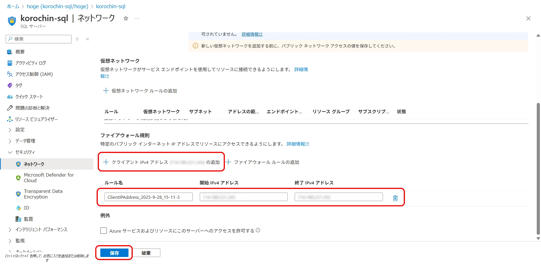Click the 破棄 discard button
Viewport: 541px width, 264px height.
pos(146,253)
